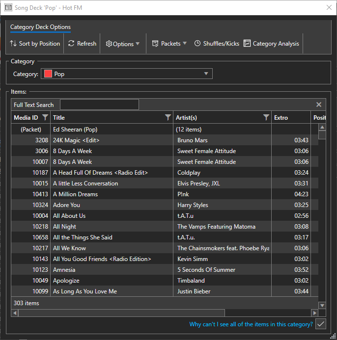Expand the Category dropdown
This screenshot has width=337, height=340.
(206, 74)
